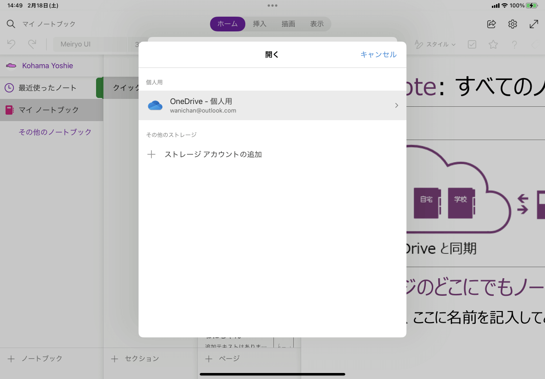The image size is (545, 379).
Task: Select the クイック section tab
Action: pyautogui.click(x=121, y=88)
